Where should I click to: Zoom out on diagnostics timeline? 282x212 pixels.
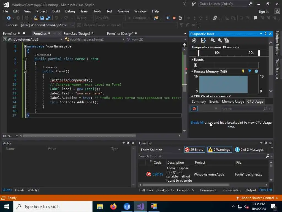click(x=219, y=40)
